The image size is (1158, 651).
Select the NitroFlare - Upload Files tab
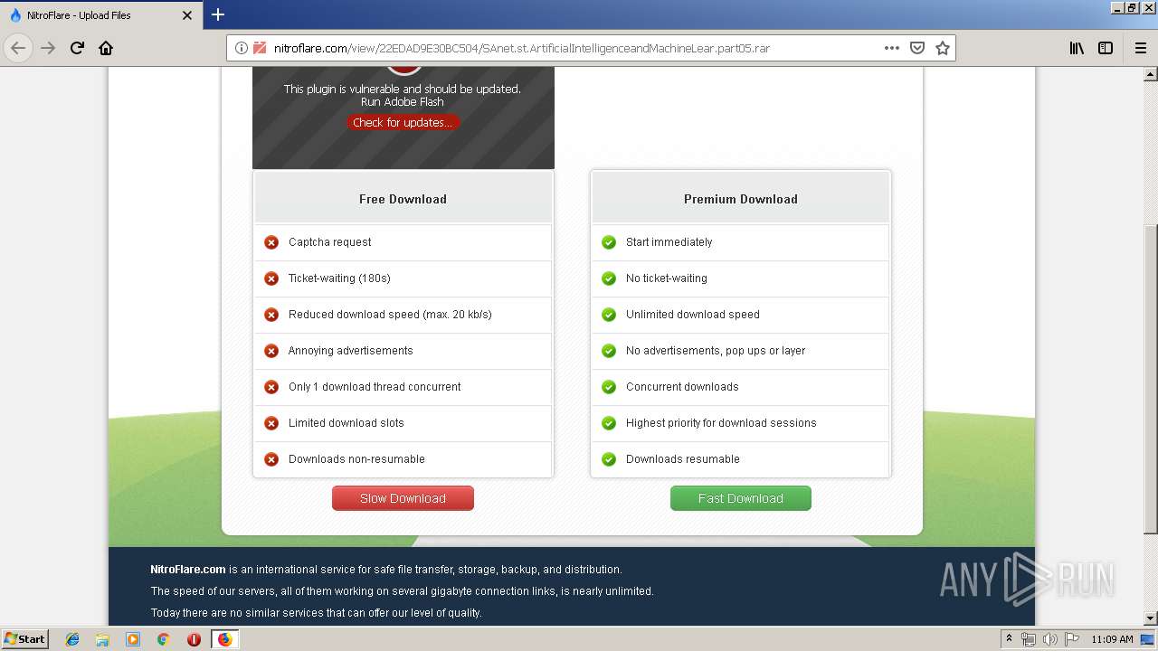coord(101,15)
